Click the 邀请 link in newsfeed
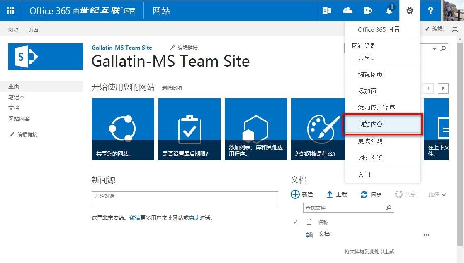This screenshot has height=263, width=464. [135, 218]
